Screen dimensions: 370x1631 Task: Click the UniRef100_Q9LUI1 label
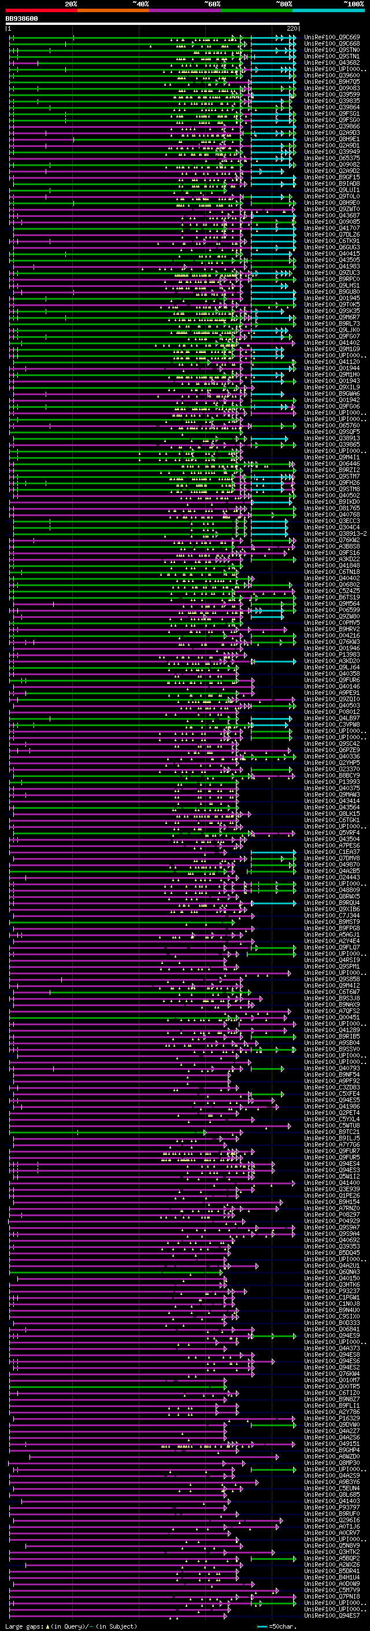tap(332, 190)
